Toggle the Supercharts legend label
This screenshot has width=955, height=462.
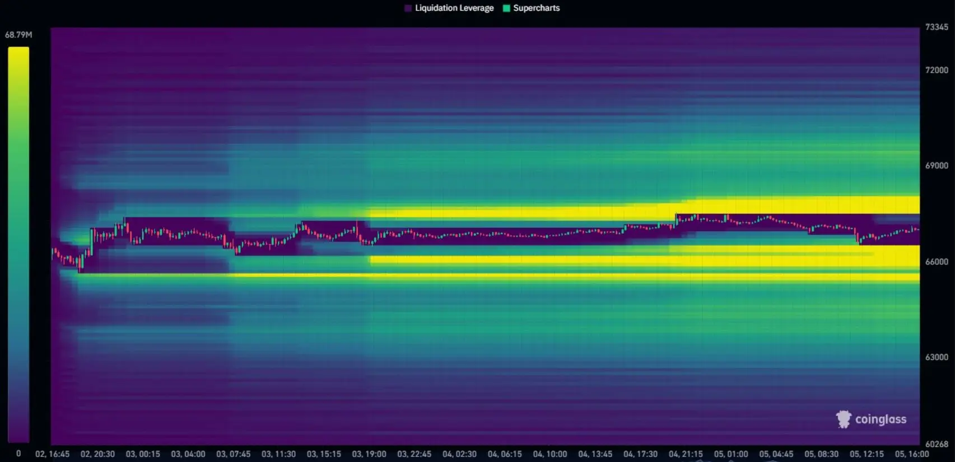[x=536, y=8]
